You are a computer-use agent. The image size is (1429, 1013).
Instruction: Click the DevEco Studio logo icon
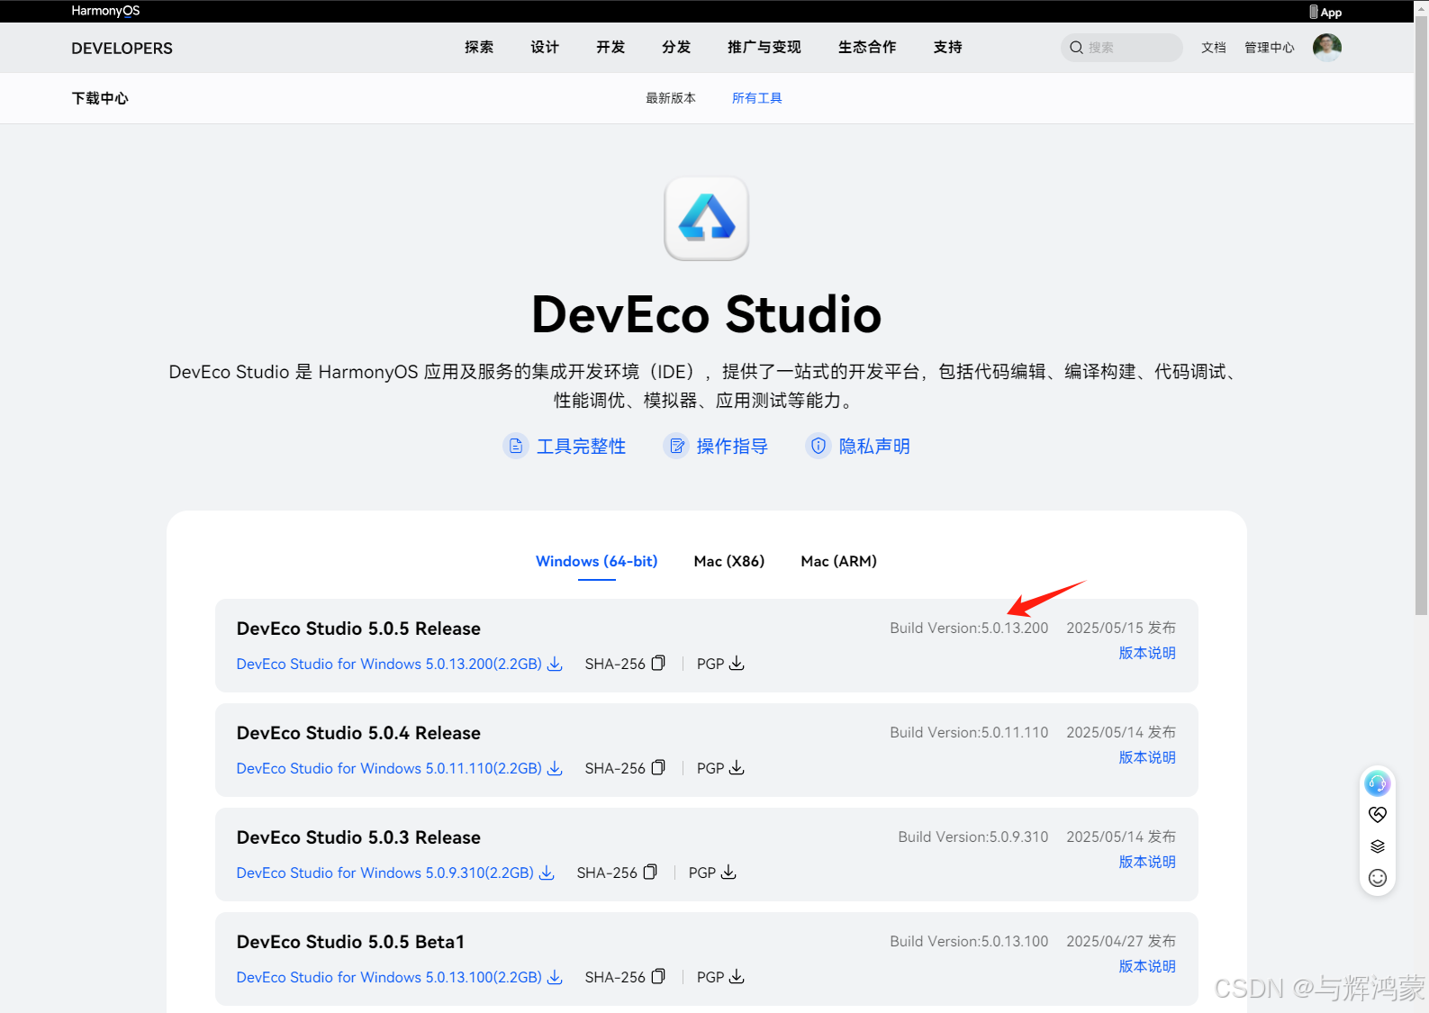pyautogui.click(x=707, y=218)
